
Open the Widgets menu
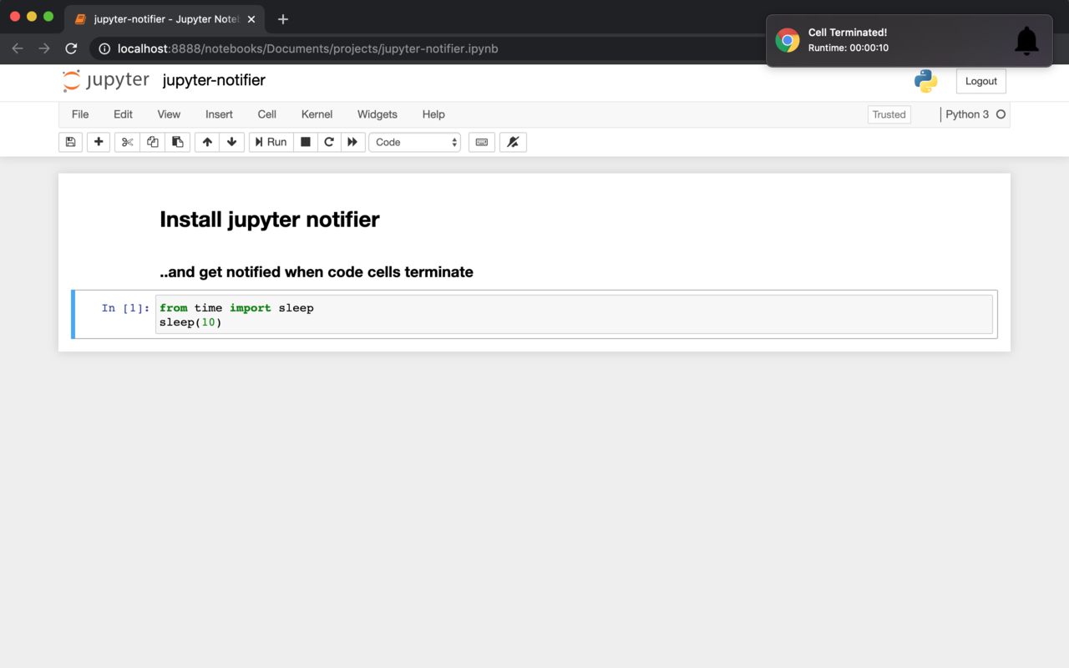point(377,114)
